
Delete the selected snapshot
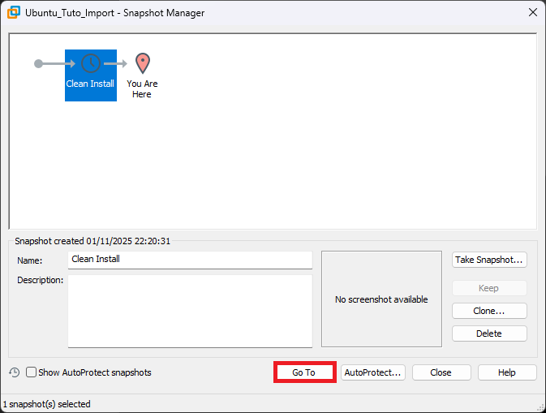[x=489, y=333]
